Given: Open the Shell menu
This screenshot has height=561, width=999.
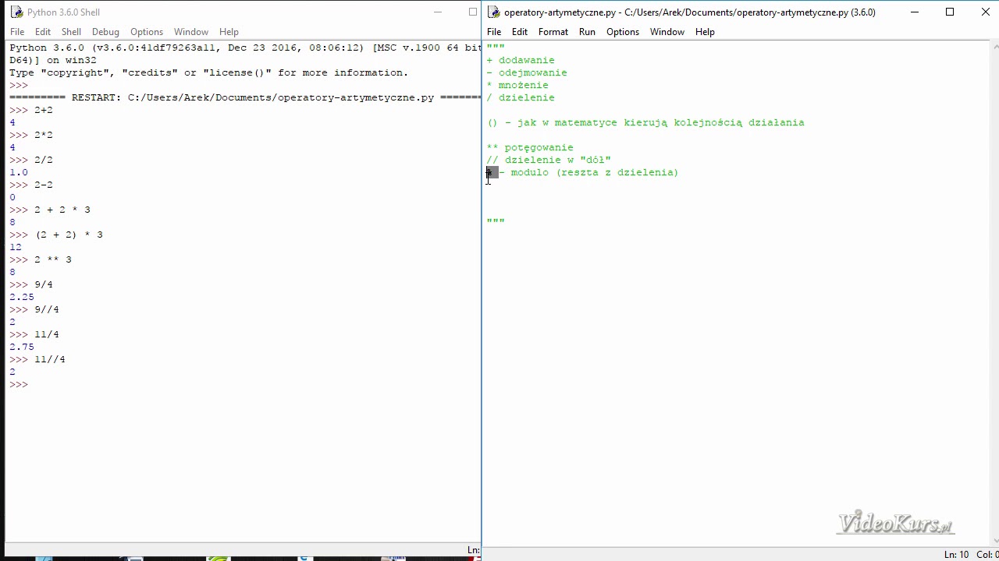Looking at the screenshot, I should (x=71, y=32).
